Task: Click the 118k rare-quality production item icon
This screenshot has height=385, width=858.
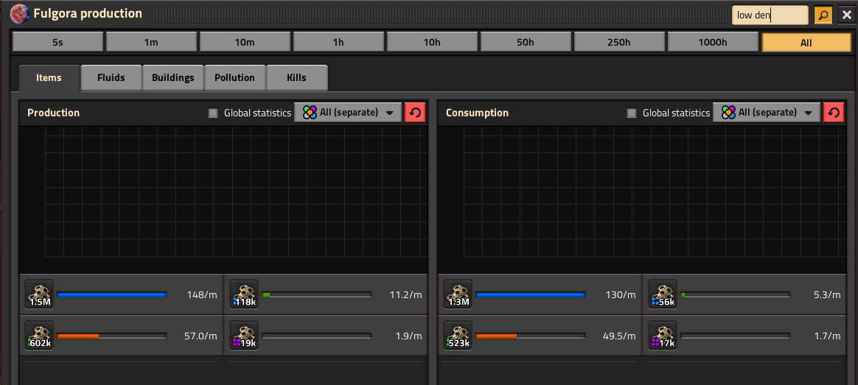Action: point(244,294)
